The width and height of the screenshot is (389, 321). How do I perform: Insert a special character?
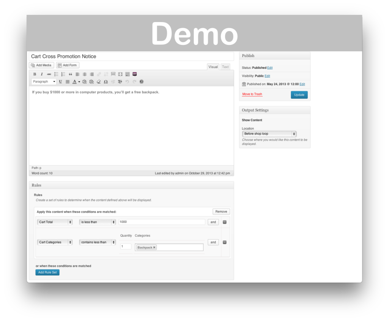coord(106,81)
